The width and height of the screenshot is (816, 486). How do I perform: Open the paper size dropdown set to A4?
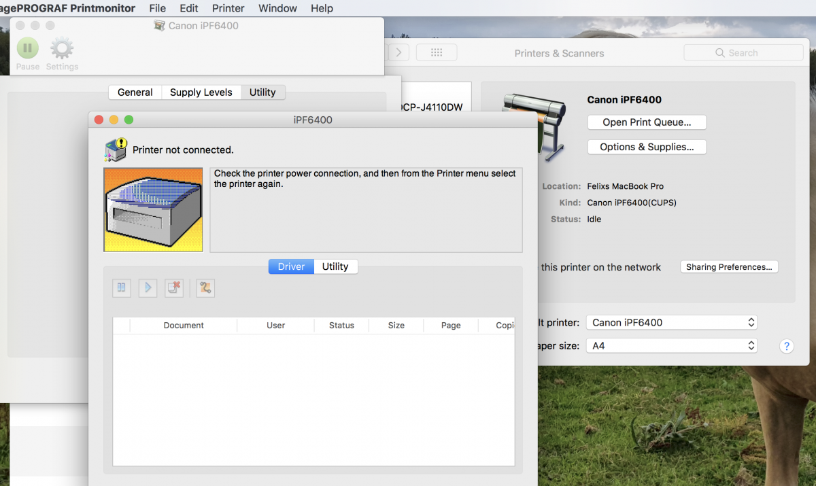(672, 345)
